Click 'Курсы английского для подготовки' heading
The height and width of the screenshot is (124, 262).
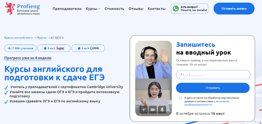(54, 73)
